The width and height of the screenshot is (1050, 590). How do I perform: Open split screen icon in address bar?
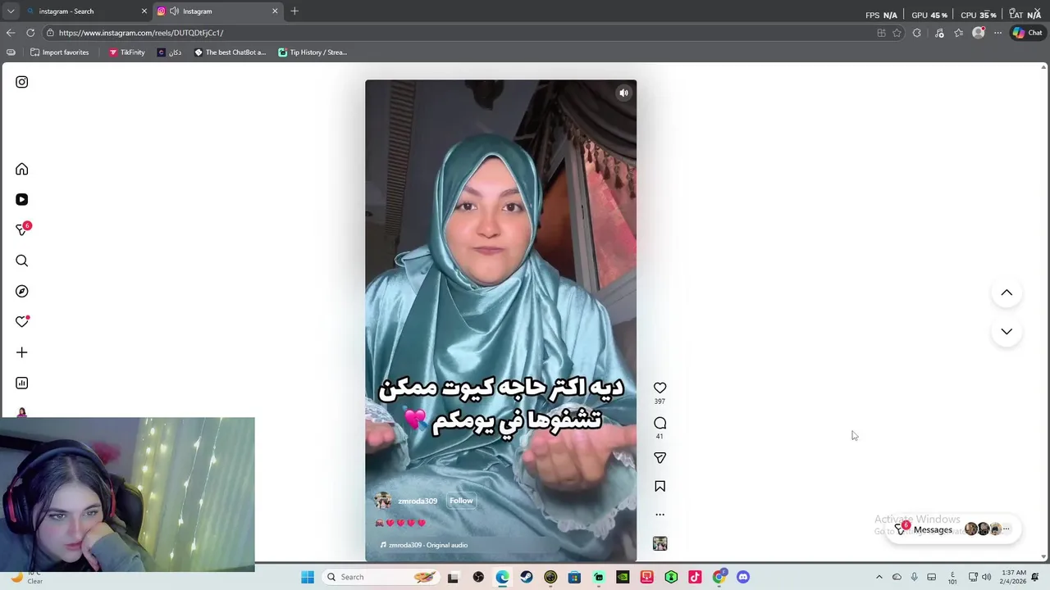click(881, 33)
